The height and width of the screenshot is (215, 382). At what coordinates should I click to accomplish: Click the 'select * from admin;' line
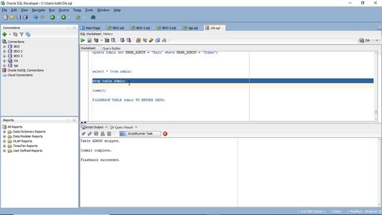[x=112, y=72]
